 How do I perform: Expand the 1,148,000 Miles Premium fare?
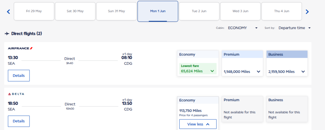[x=258, y=72]
